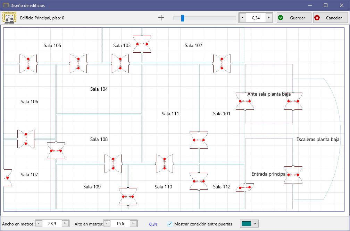This screenshot has height=231, width=350.
Task: Click door between Sala 109 and Sala 110
Action: coord(128,196)
